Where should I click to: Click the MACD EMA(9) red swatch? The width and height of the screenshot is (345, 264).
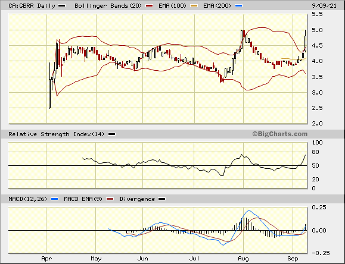(110, 199)
